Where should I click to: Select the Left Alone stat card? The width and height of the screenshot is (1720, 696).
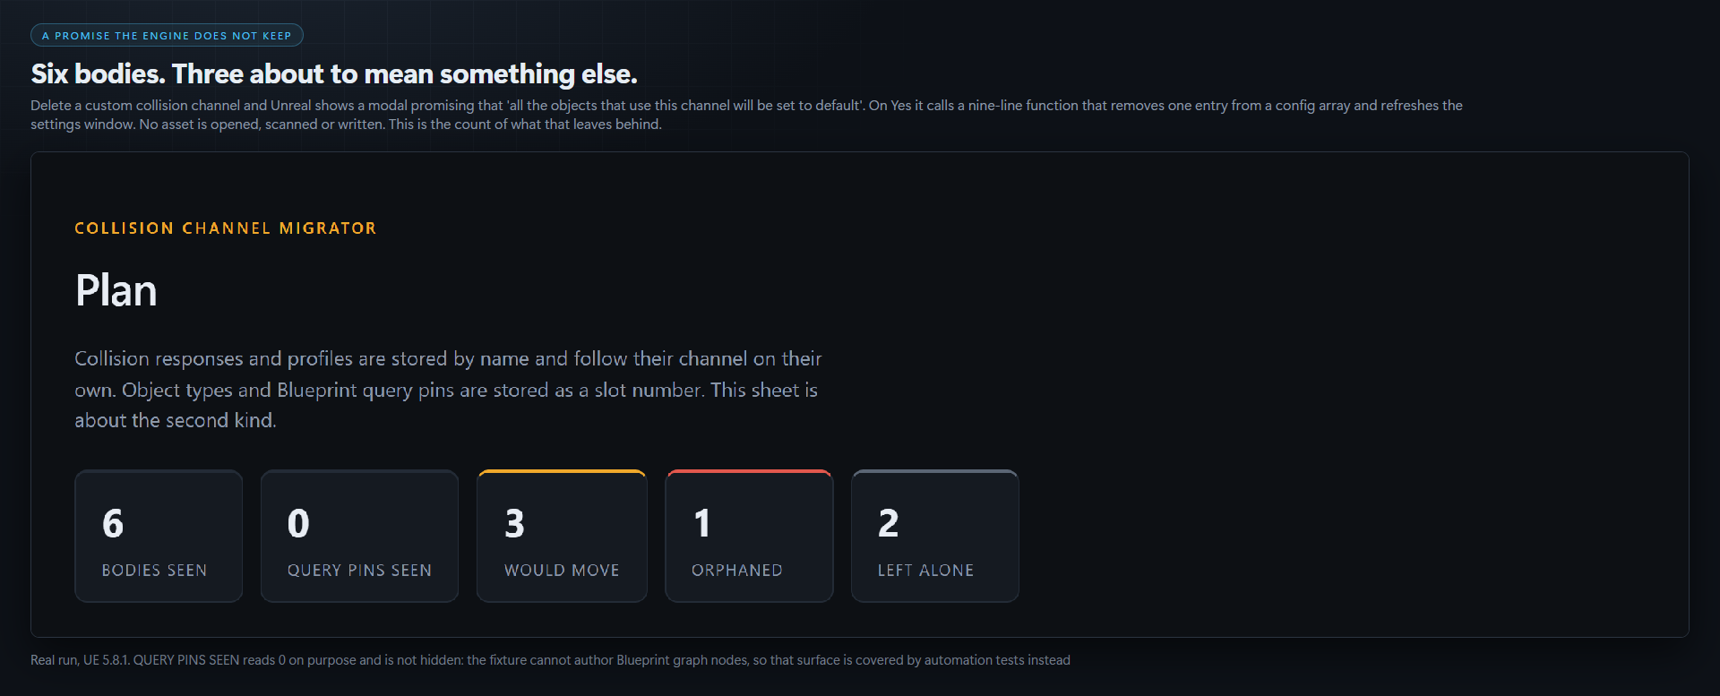click(935, 536)
